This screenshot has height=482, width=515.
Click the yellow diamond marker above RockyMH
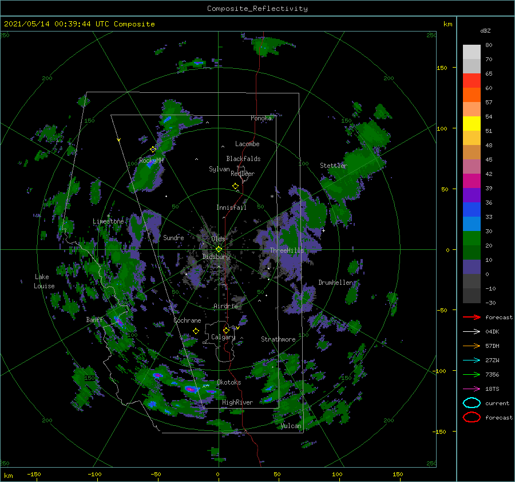point(153,150)
